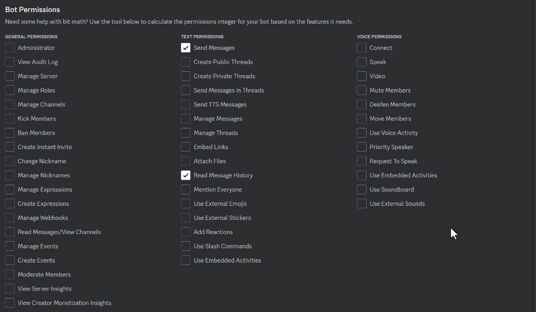This screenshot has height=312, width=536.
Task: Check the Ban Members box
Action: point(10,133)
